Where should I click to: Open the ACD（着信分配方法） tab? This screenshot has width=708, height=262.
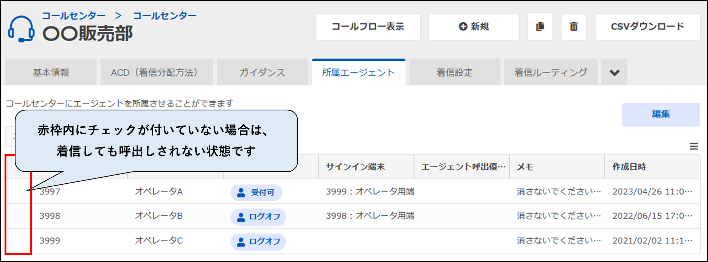click(156, 73)
